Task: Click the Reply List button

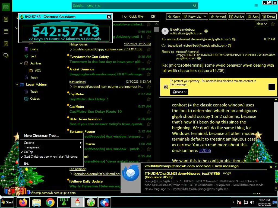Action: 192,17
